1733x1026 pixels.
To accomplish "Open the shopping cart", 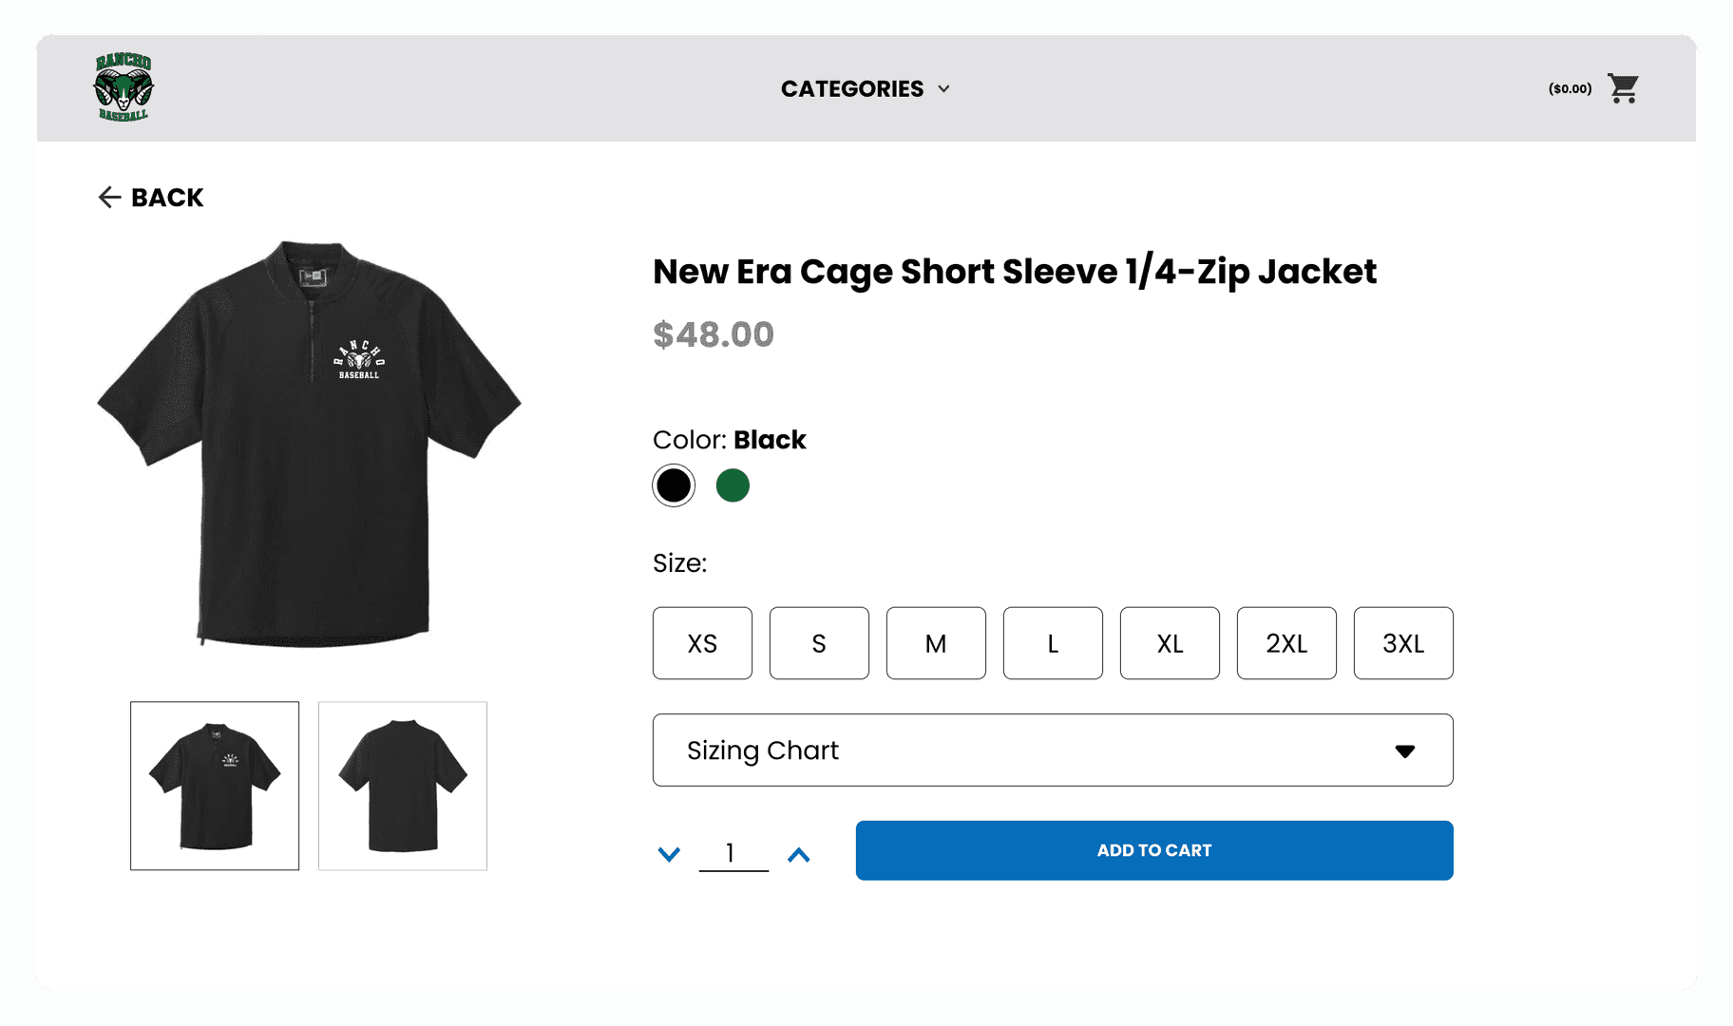I will tap(1624, 87).
